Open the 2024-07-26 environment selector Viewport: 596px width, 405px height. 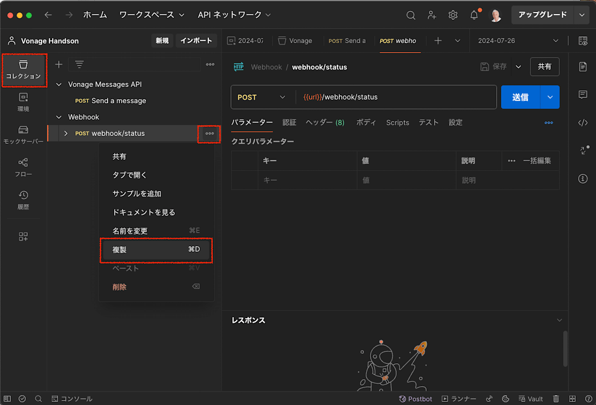518,41
